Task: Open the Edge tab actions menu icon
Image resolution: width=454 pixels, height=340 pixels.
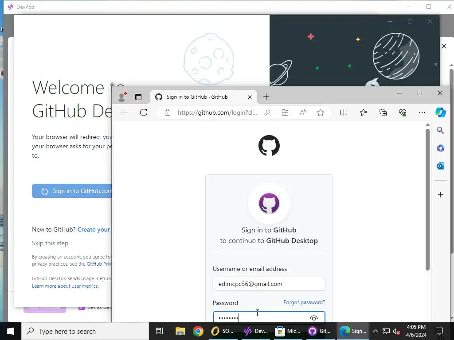Action: tap(138, 97)
